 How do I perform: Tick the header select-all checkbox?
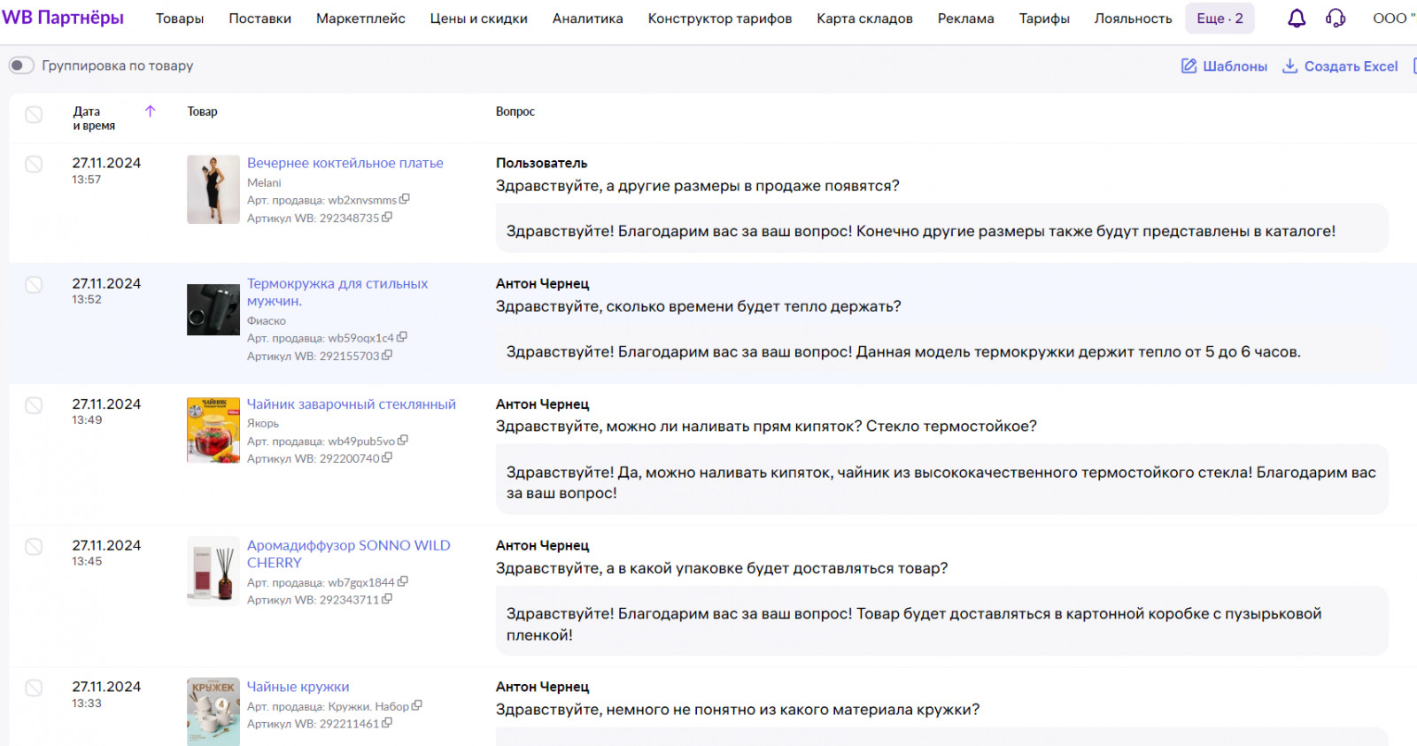[x=34, y=114]
